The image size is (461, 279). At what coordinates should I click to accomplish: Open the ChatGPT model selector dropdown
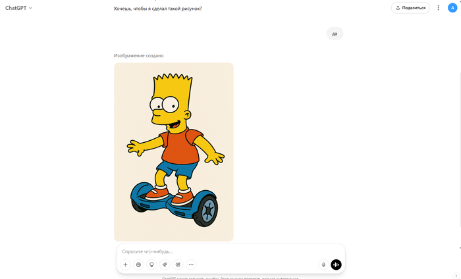coord(18,8)
